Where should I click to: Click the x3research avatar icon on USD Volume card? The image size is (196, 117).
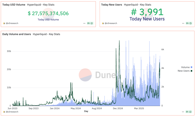click(x=4, y=23)
